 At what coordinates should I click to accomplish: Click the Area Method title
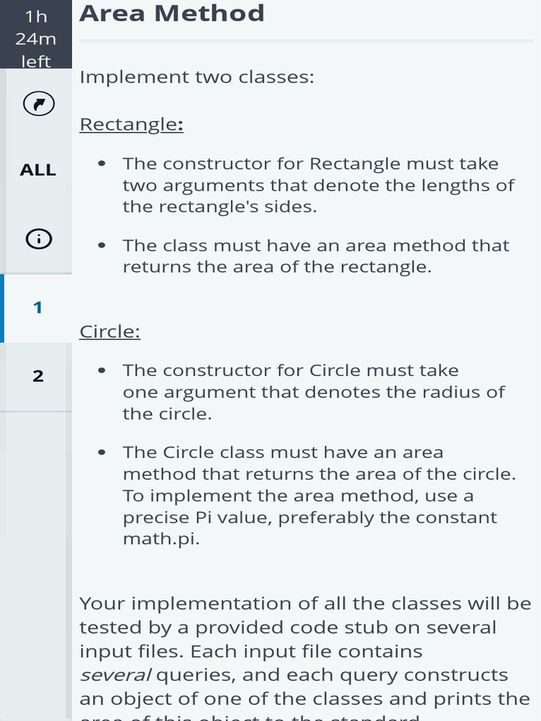tap(172, 13)
